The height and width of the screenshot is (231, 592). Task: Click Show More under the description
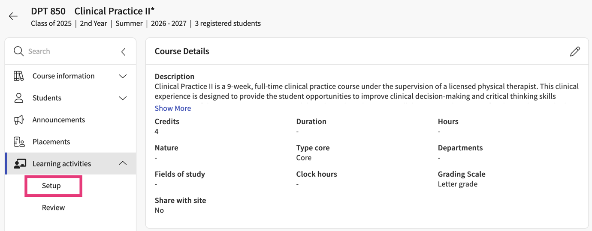[x=173, y=108]
